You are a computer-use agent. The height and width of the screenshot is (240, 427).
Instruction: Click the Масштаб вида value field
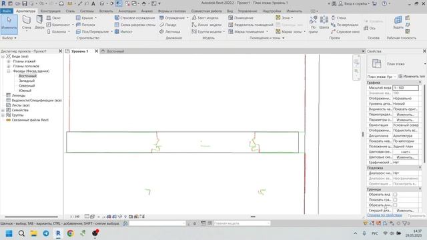click(x=406, y=88)
